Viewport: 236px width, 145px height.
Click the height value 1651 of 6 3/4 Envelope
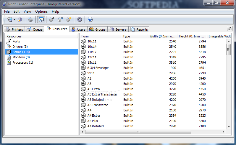tap(202, 68)
